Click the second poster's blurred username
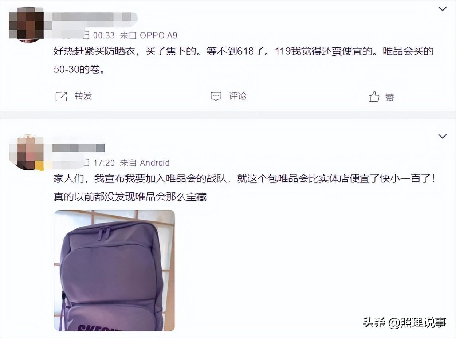Image resolution: width=456 pixels, height=338 pixels. coord(79,148)
